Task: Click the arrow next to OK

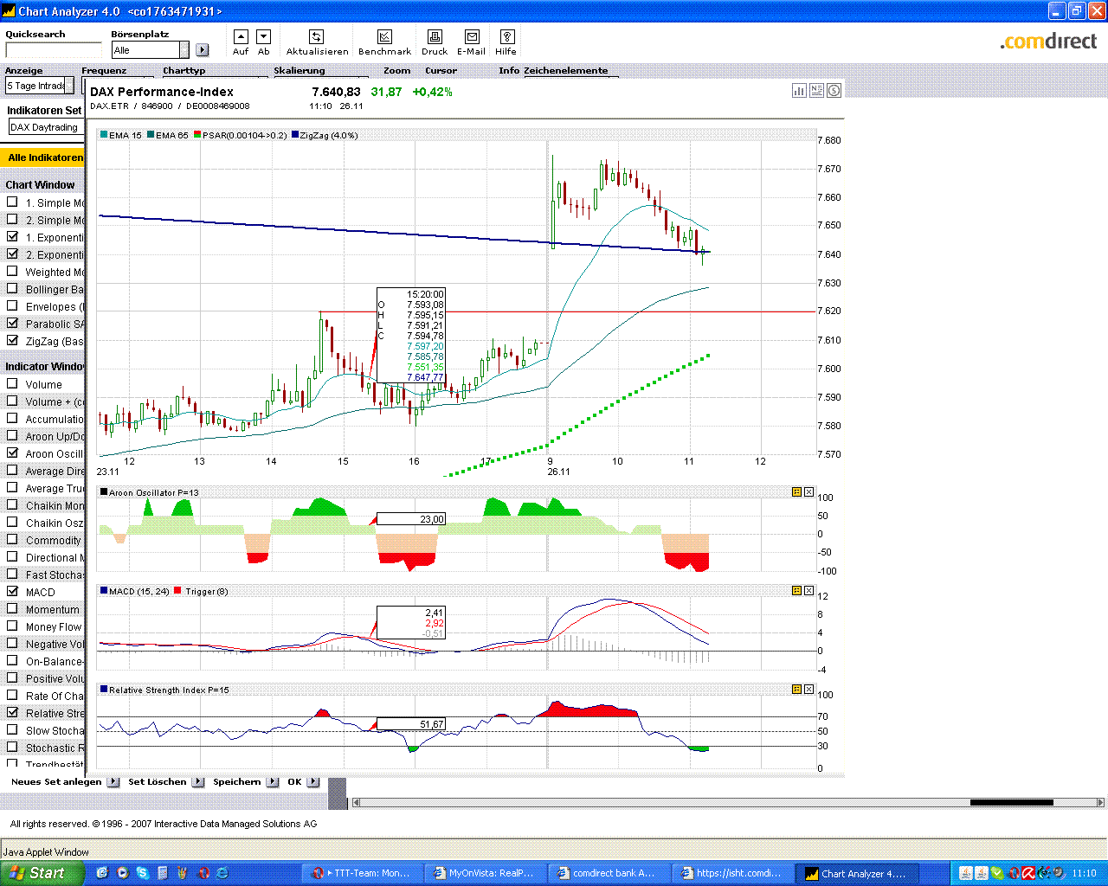Action: point(313,782)
